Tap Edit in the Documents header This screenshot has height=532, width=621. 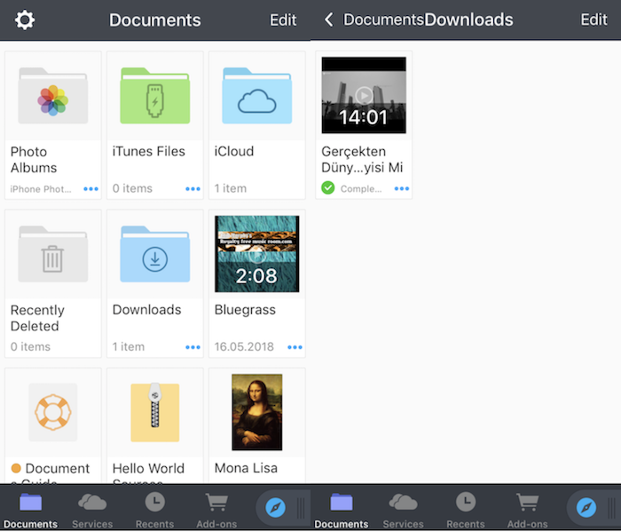(x=283, y=20)
